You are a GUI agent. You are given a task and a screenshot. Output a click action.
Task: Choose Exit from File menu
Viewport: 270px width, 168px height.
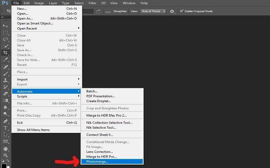pos(47,123)
